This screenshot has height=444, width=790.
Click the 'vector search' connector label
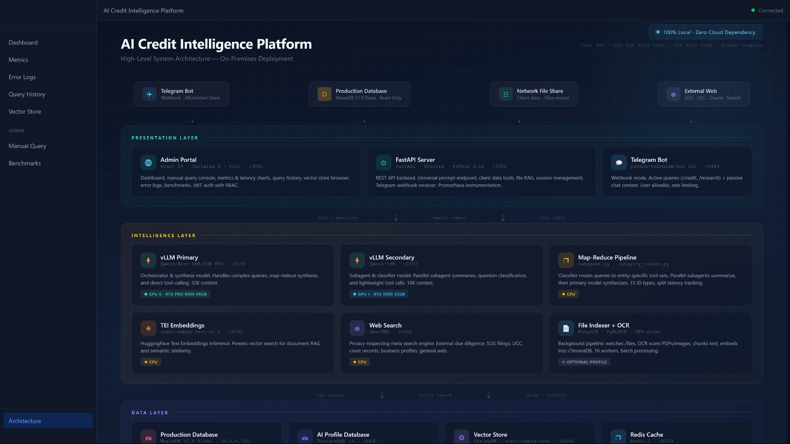click(x=435, y=395)
